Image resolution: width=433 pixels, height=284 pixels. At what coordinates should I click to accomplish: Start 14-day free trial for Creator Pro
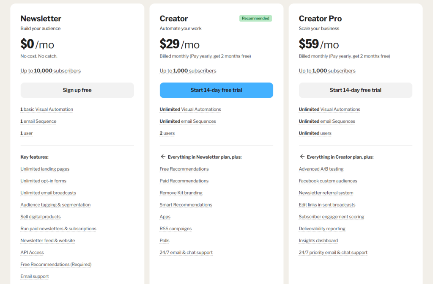coord(355,90)
